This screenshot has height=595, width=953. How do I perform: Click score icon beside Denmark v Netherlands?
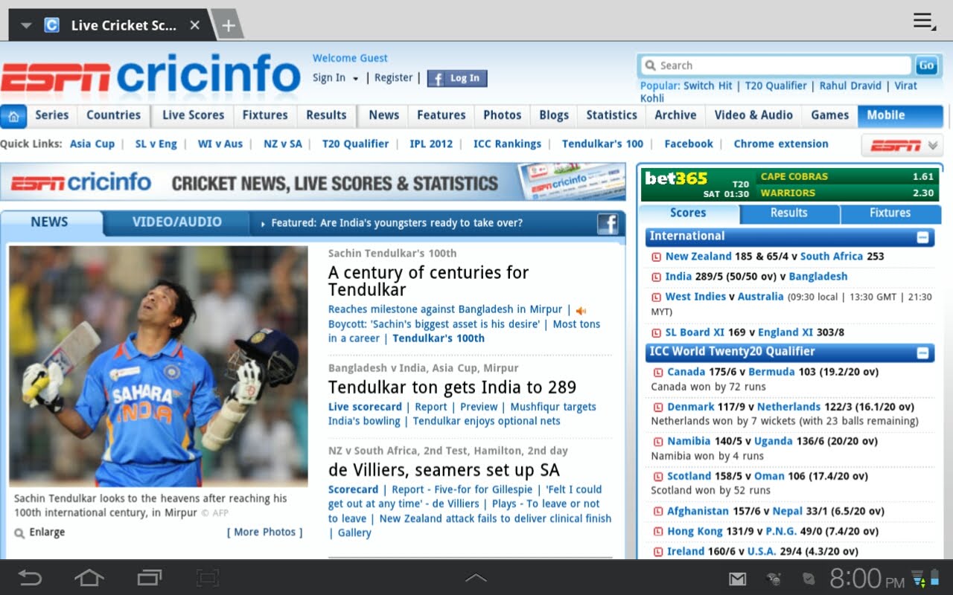658,407
